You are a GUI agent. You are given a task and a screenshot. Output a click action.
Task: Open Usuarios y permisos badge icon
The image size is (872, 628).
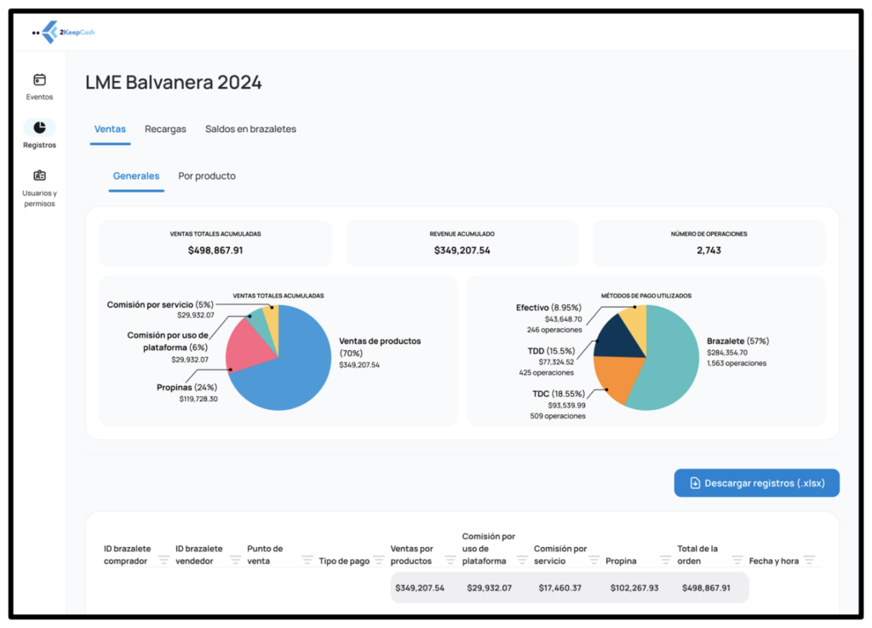pos(39,176)
